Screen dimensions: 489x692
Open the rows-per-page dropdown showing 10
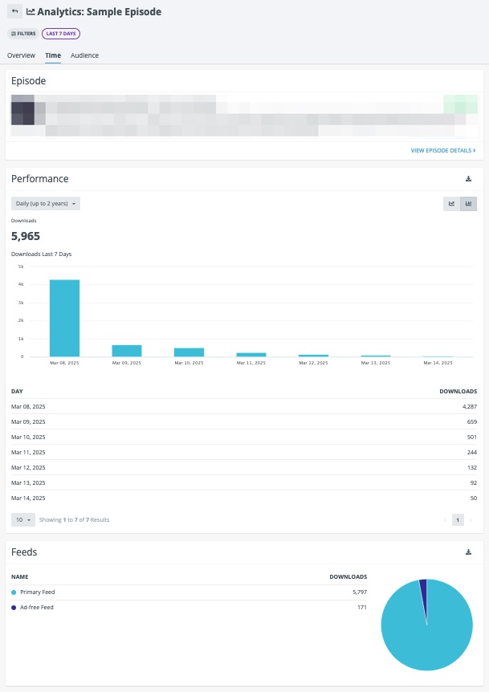(x=23, y=520)
